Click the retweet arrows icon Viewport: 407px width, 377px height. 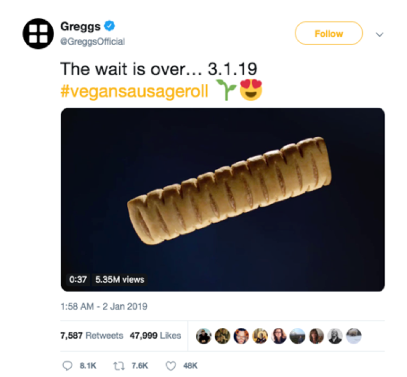pyautogui.click(x=119, y=366)
